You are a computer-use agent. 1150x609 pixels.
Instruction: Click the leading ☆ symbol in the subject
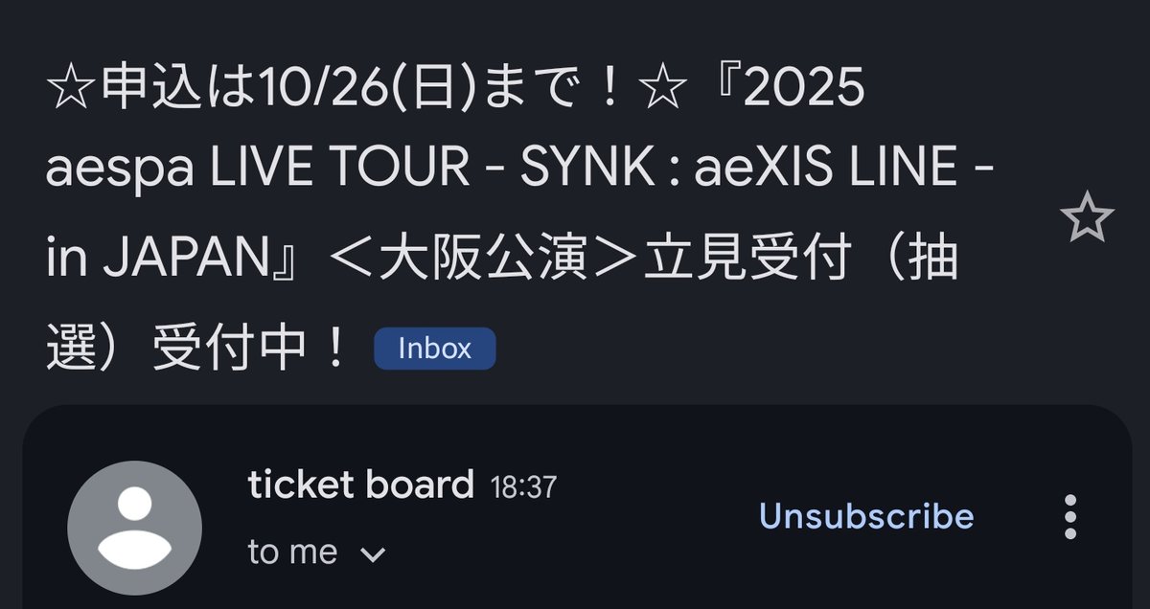pos(69,90)
